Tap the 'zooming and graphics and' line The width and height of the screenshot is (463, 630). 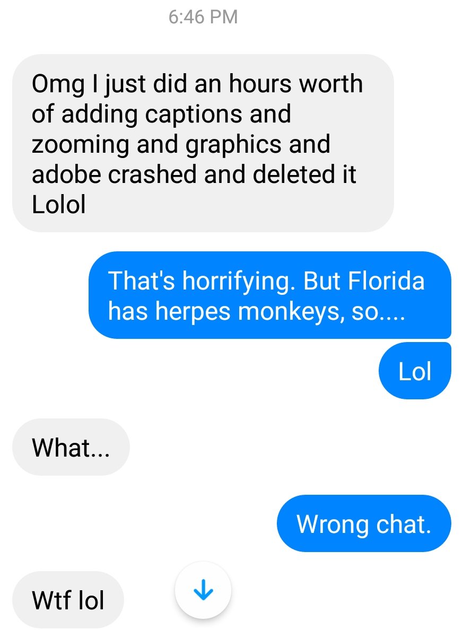point(181,144)
